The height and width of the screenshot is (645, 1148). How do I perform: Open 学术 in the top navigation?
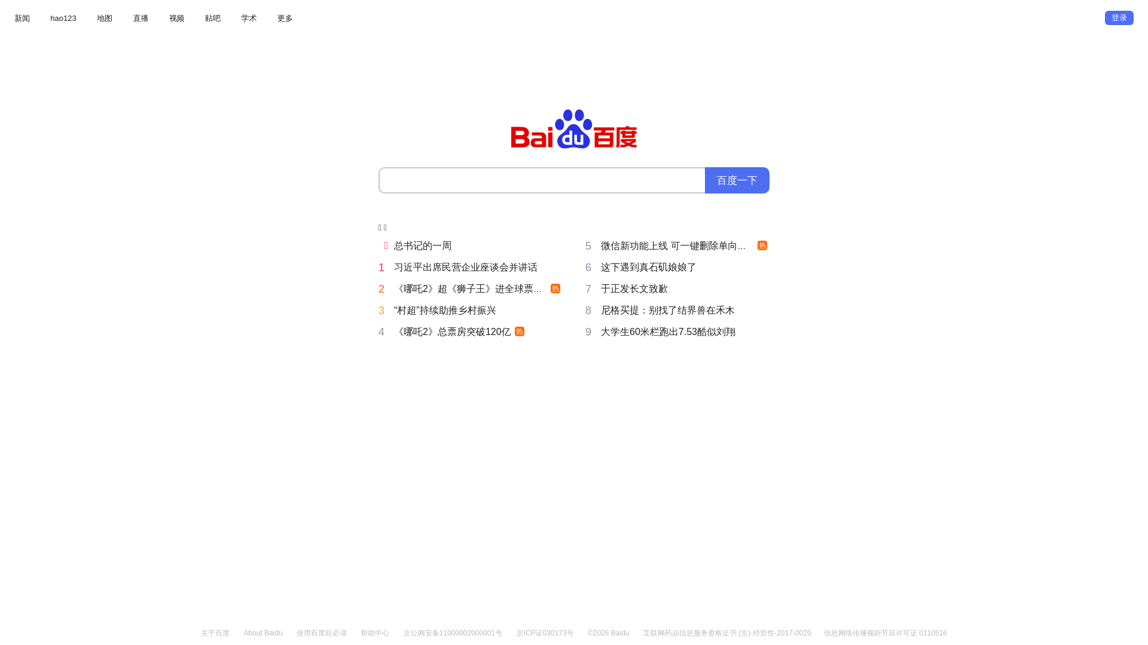point(249,19)
